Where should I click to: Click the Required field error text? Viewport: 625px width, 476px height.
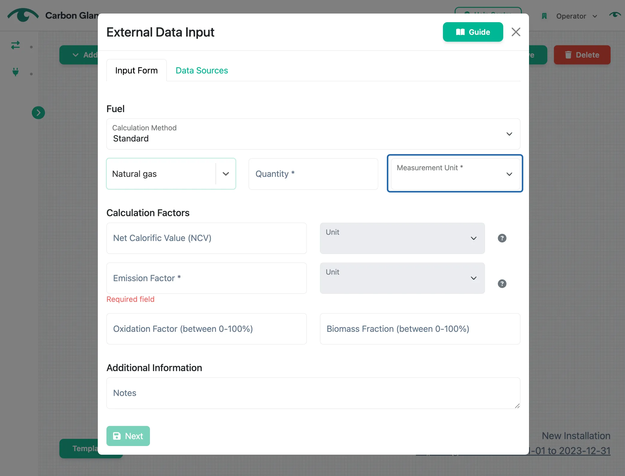[130, 299]
